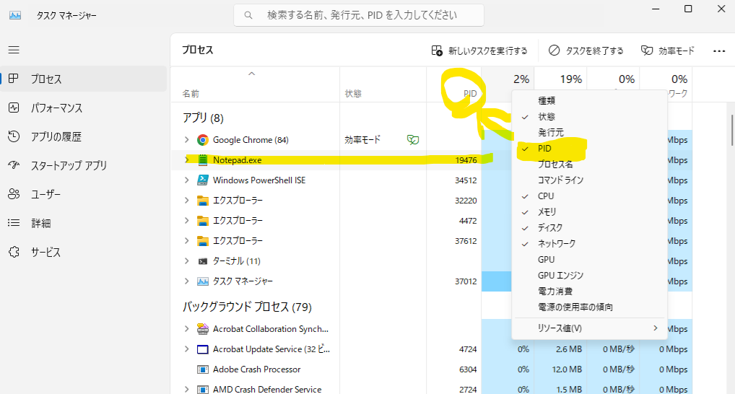Open the 詳細 page in sidebar
735x394 pixels.
(x=84, y=224)
